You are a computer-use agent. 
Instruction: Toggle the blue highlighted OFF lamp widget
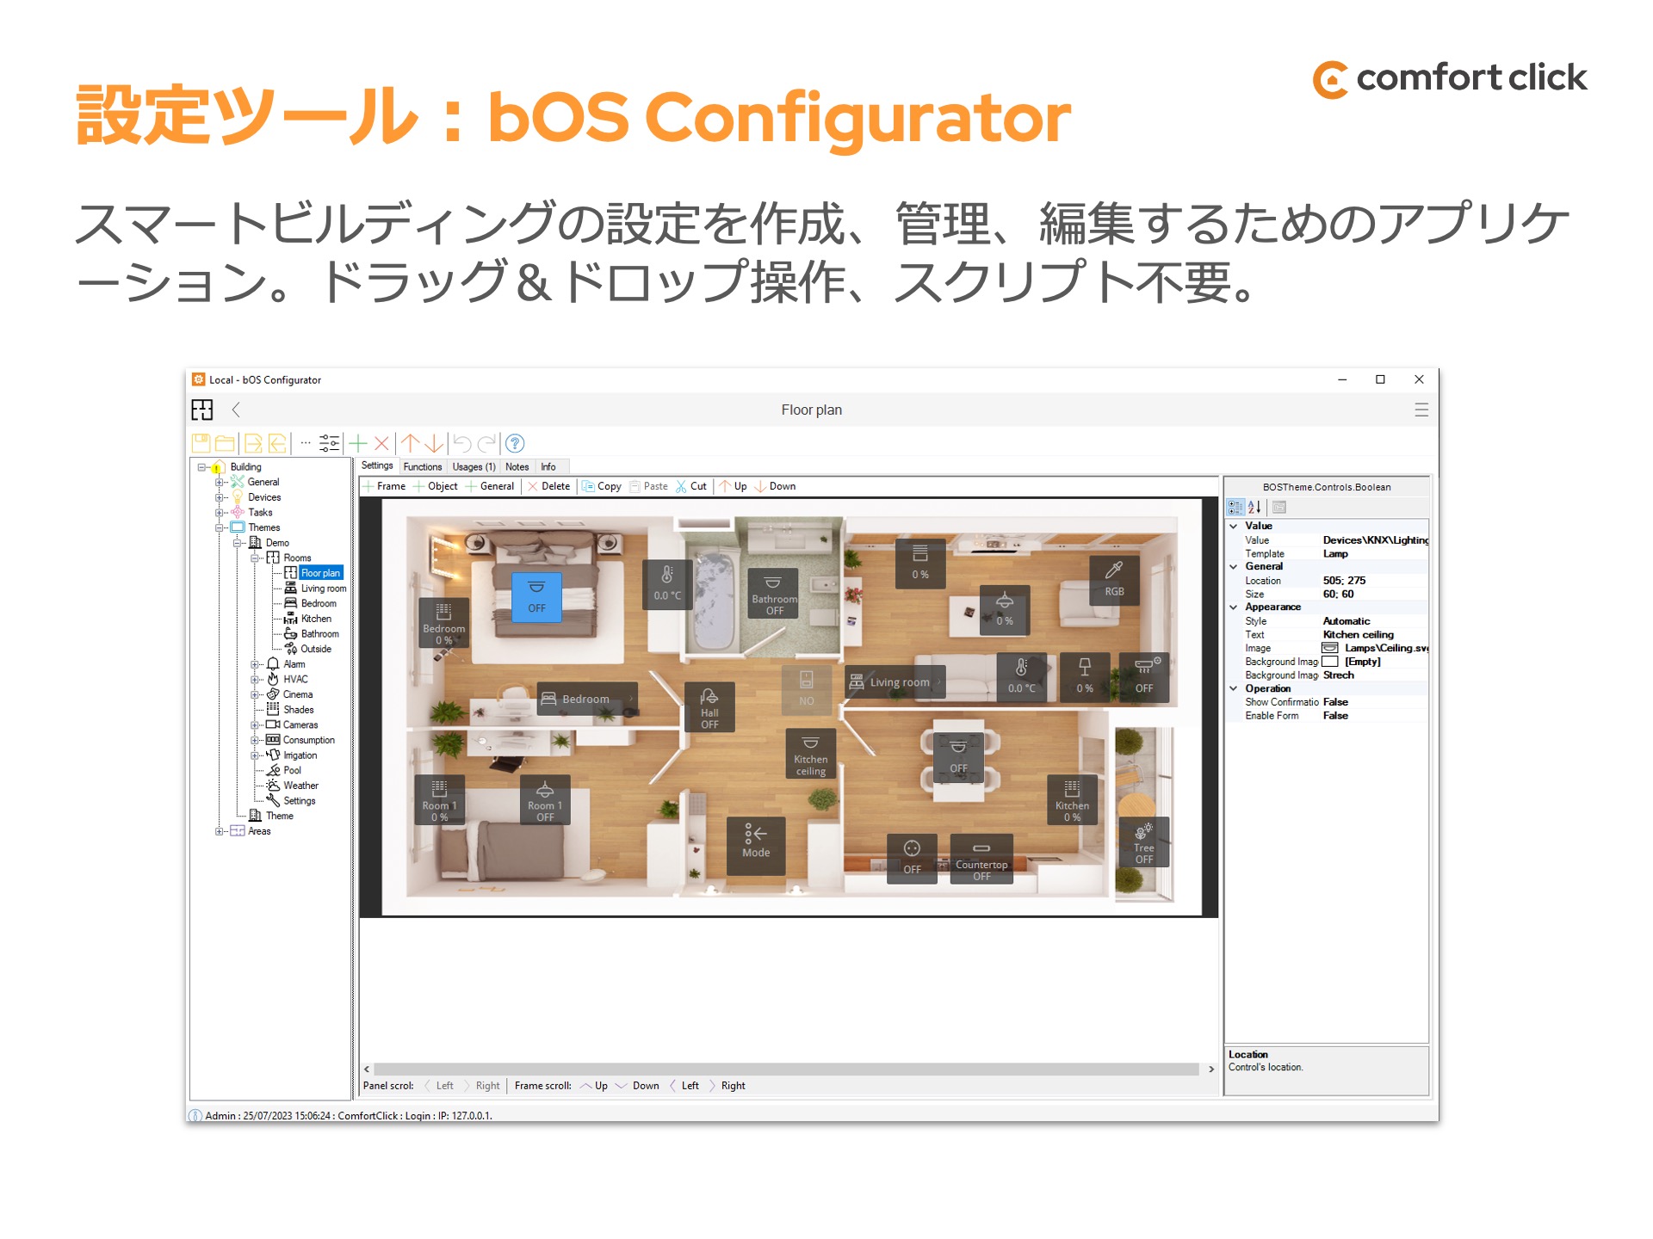tap(536, 597)
